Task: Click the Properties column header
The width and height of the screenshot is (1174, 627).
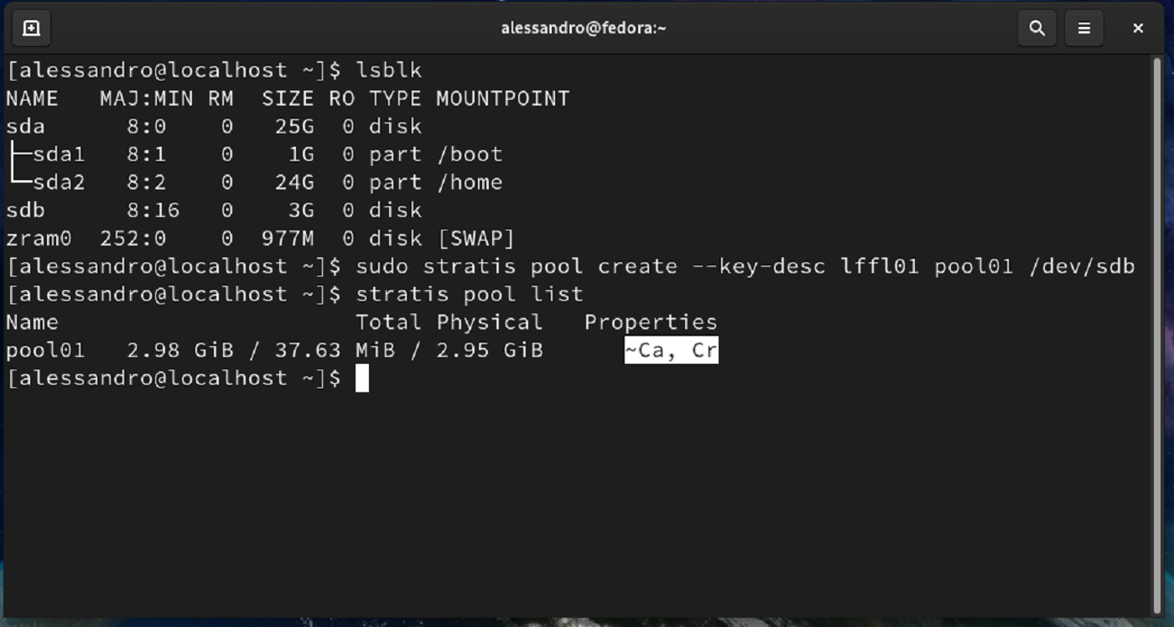Action: pos(651,322)
